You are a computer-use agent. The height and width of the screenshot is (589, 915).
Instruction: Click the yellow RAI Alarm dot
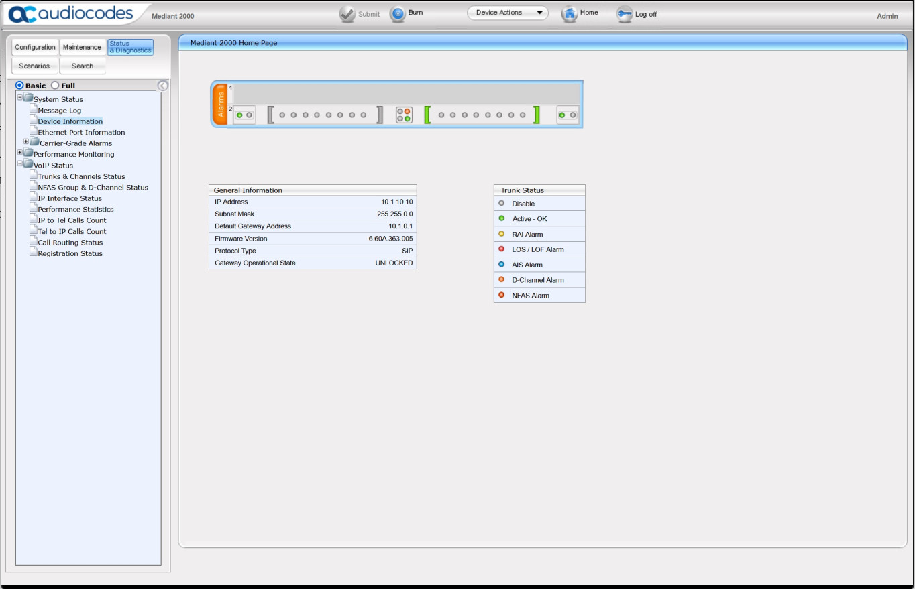click(x=501, y=234)
